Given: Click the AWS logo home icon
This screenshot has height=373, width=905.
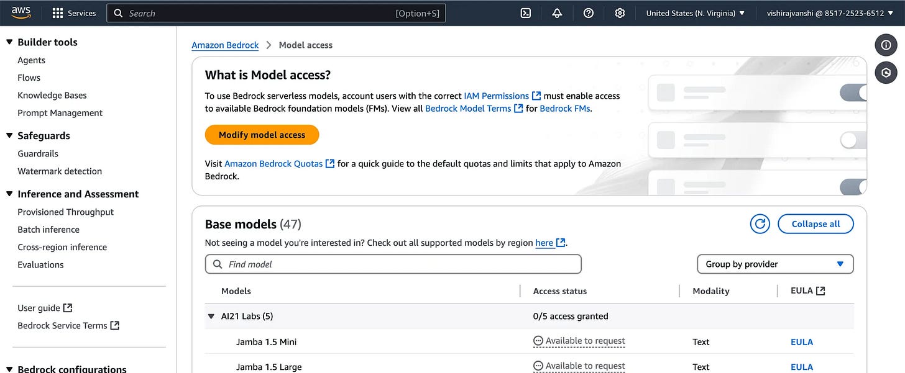Looking at the screenshot, I should (x=21, y=12).
